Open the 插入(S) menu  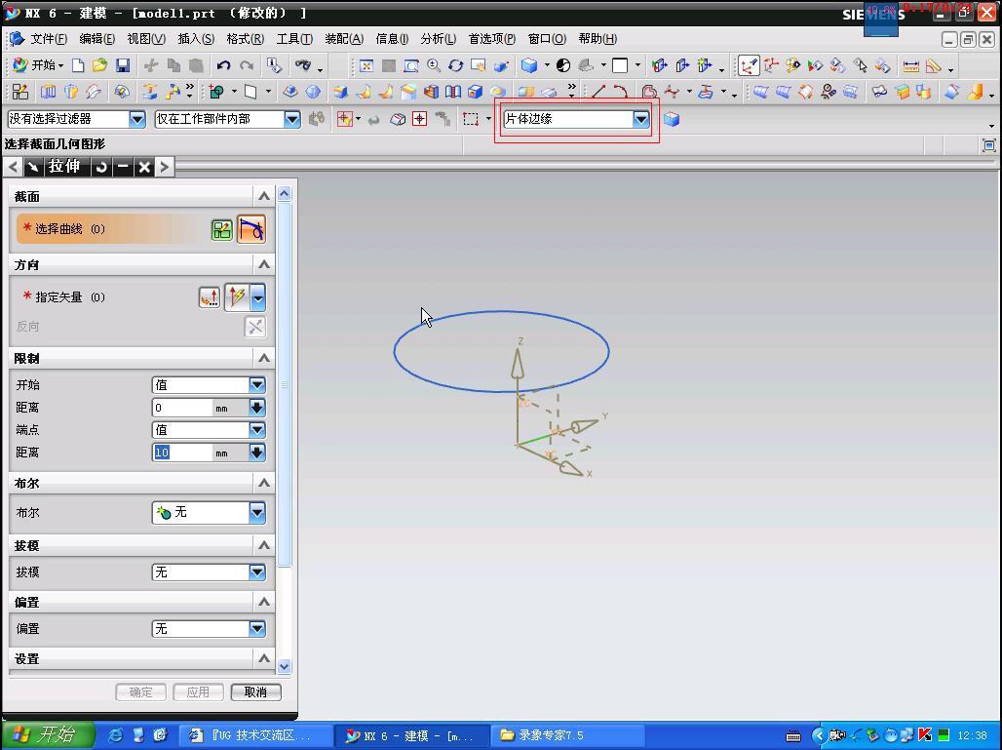click(196, 39)
